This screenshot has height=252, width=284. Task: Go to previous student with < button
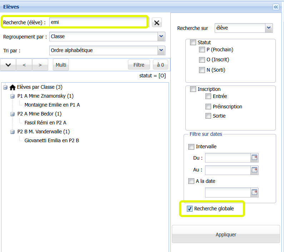[x=24, y=65]
